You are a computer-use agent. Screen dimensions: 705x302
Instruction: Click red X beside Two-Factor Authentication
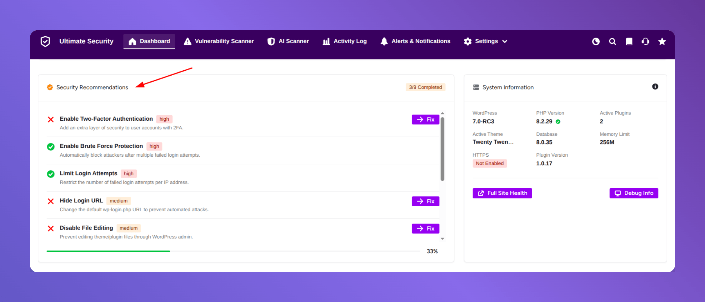coord(51,119)
